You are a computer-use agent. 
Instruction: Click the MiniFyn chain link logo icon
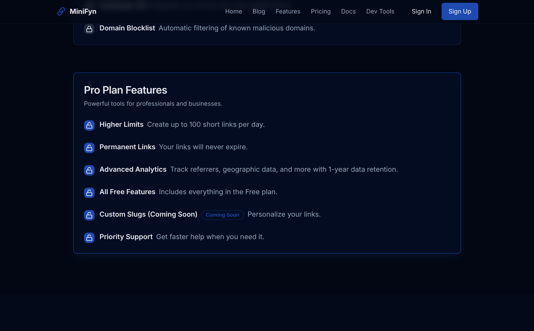click(x=61, y=11)
